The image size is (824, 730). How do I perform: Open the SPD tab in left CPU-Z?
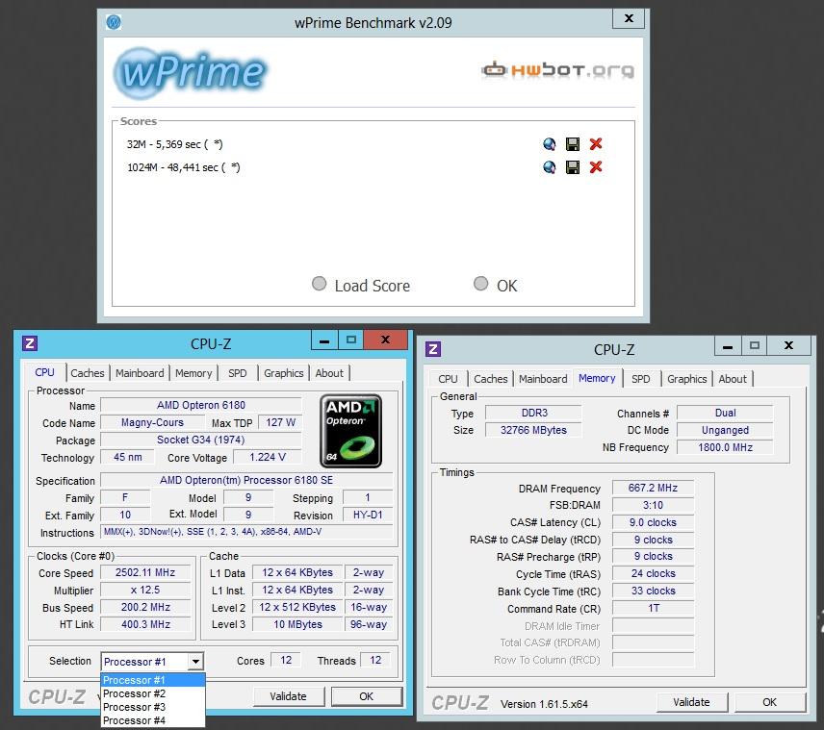tap(238, 373)
